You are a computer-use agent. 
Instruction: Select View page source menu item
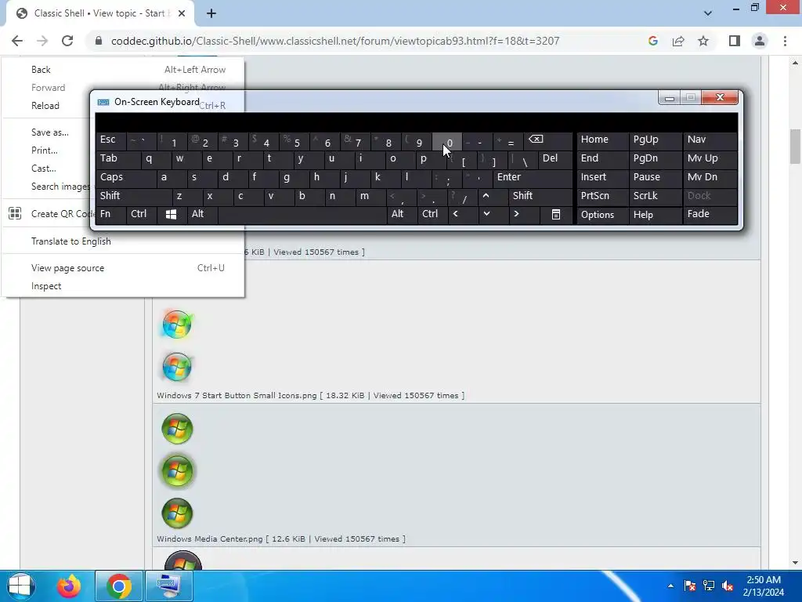123,268
